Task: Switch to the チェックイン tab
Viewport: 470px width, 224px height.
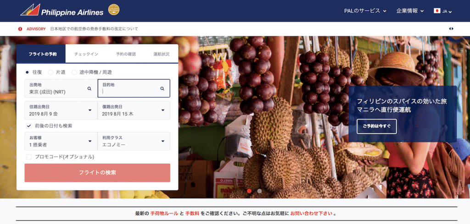Action: [86, 54]
